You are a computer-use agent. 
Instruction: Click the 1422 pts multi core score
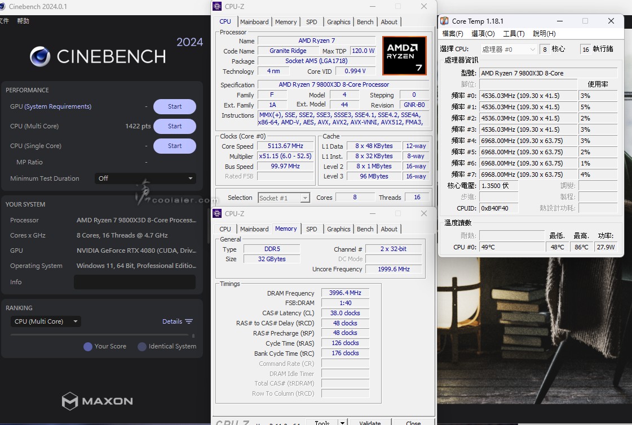(x=138, y=126)
